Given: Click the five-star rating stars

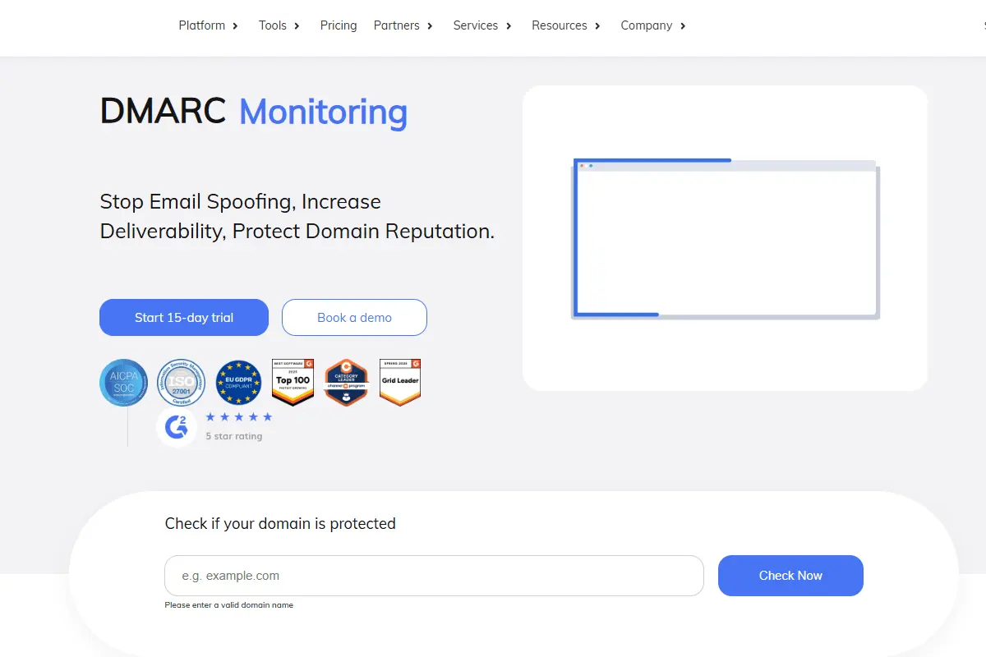Looking at the screenshot, I should pos(238,417).
